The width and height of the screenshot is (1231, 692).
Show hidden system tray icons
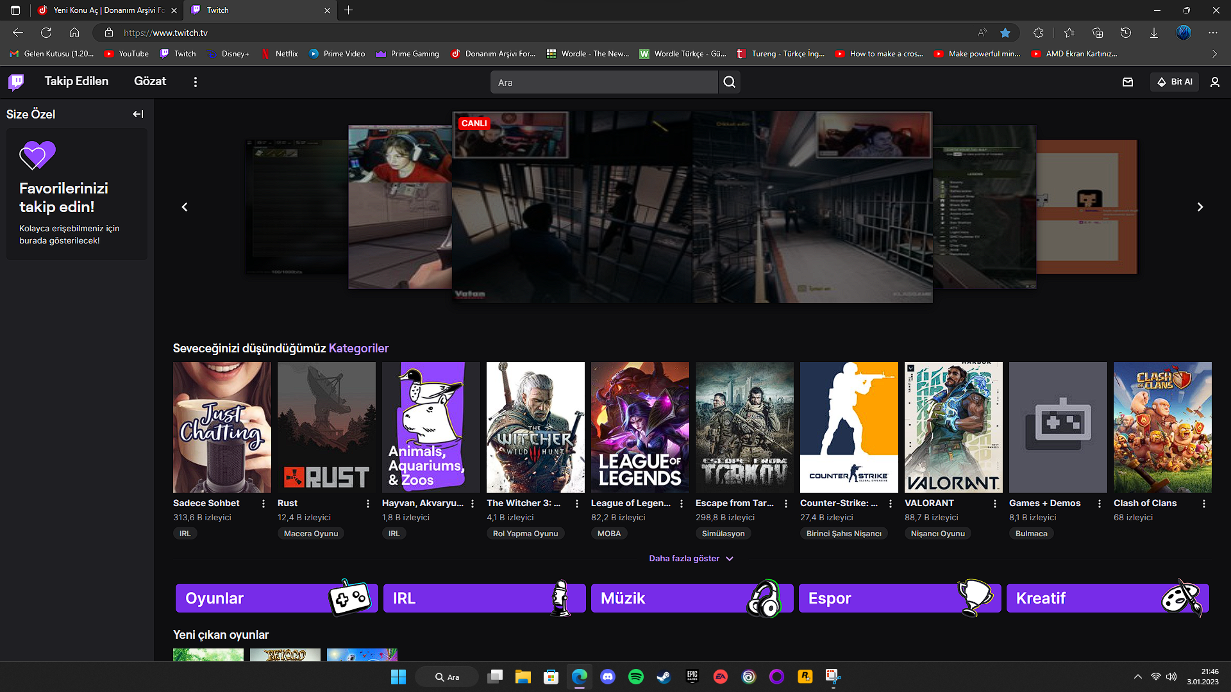point(1138,677)
